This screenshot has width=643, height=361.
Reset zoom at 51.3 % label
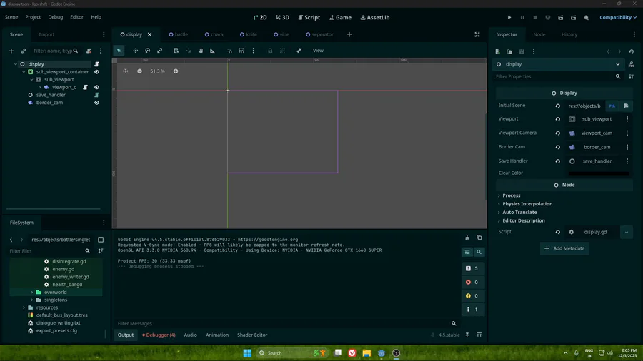(157, 71)
